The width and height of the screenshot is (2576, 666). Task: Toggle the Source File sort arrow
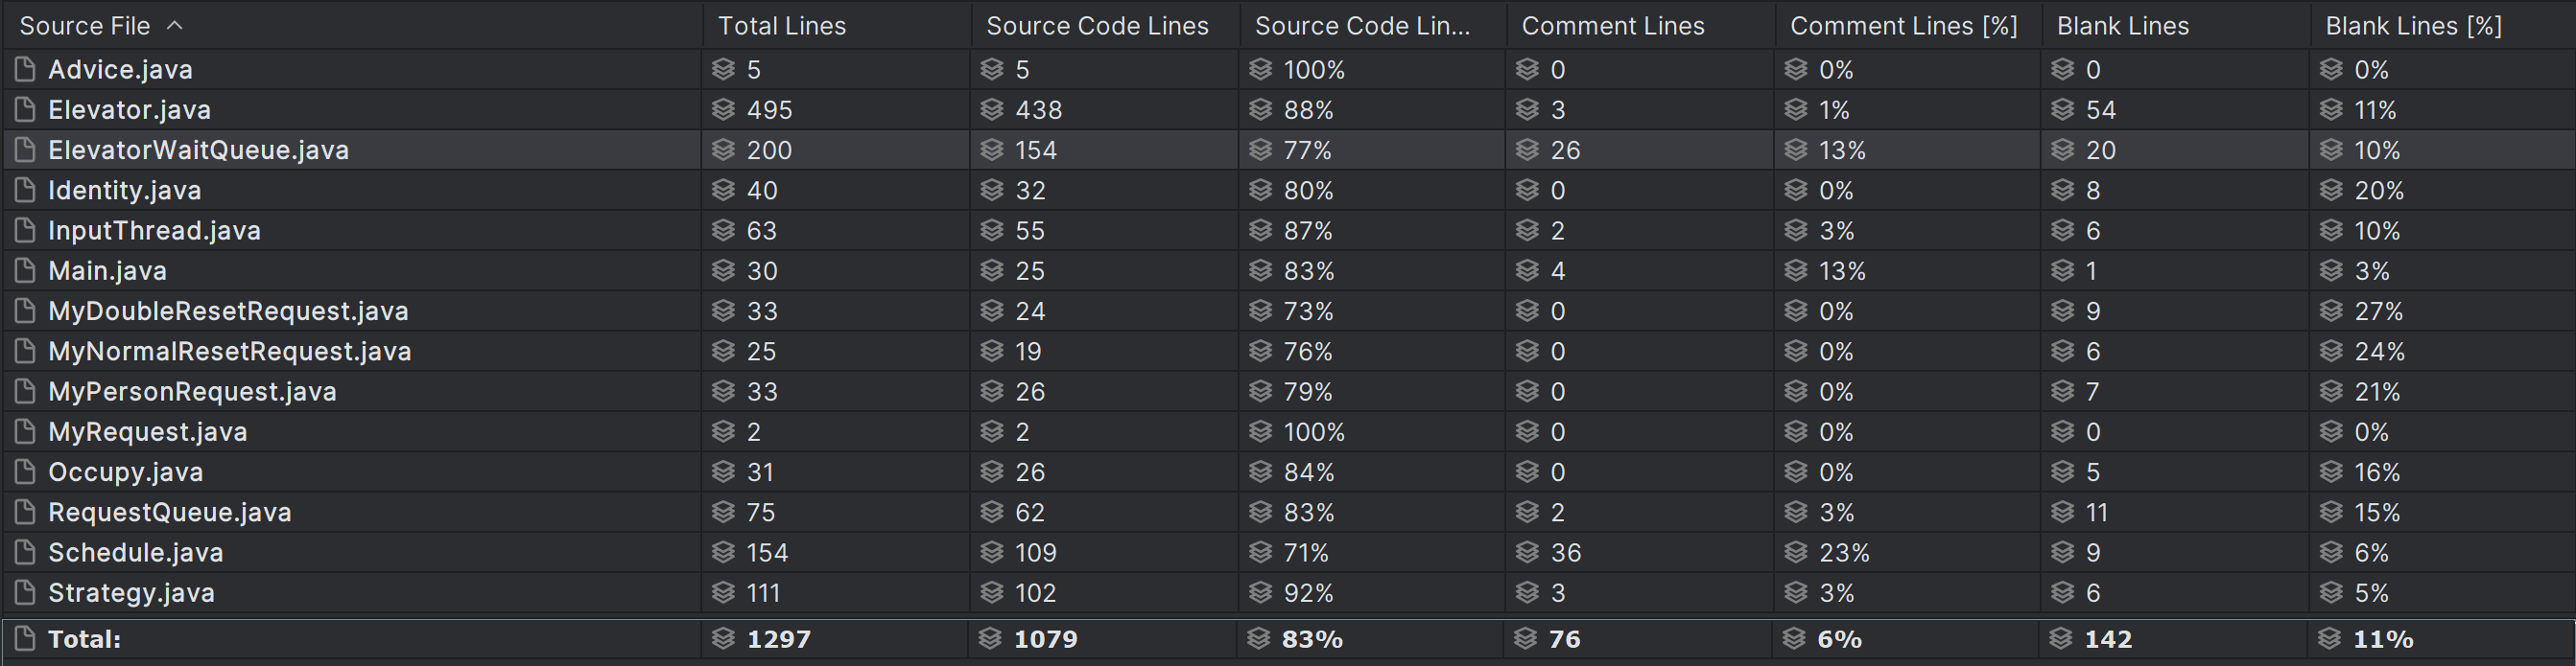click(x=175, y=26)
